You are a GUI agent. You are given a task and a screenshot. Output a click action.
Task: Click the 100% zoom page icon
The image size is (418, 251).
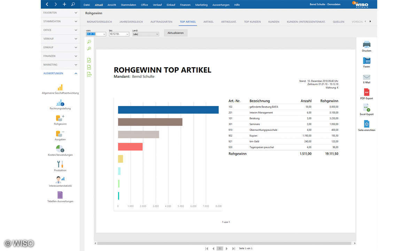89,74
